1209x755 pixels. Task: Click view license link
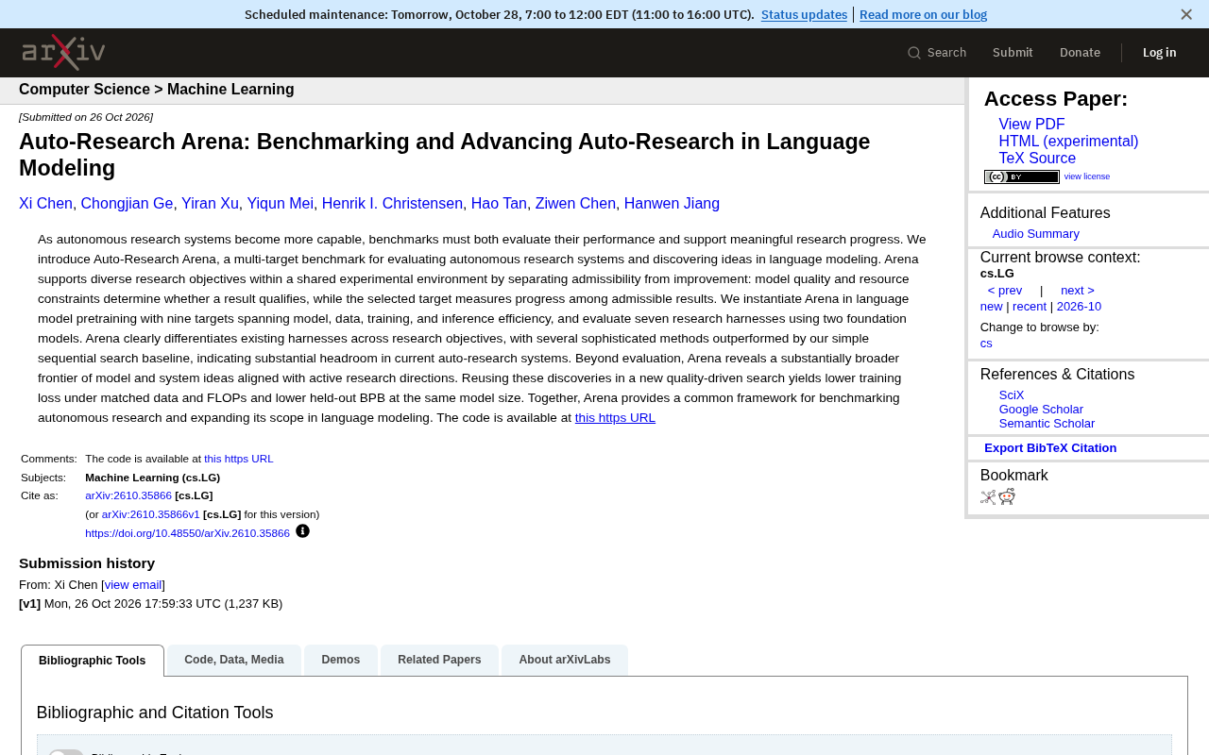pyautogui.click(x=1087, y=176)
